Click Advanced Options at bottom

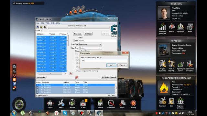42,95
